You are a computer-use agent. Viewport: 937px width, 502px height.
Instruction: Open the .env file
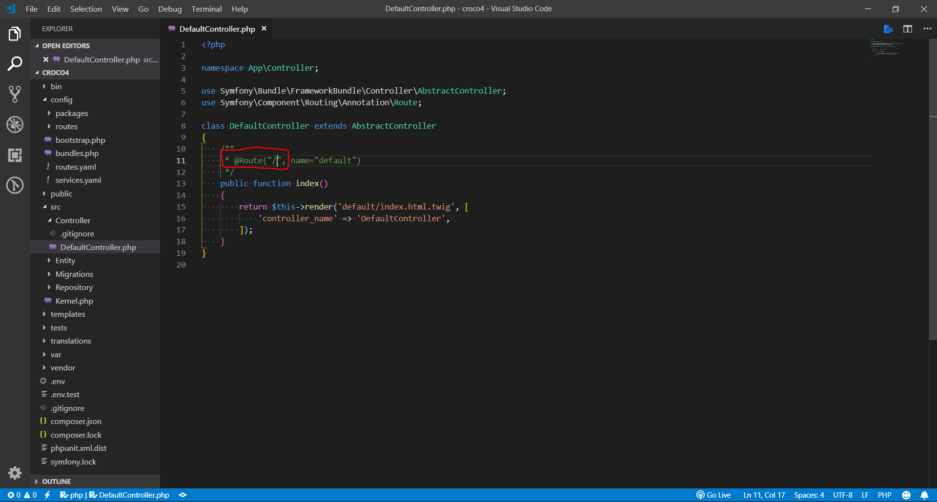coord(95,381)
